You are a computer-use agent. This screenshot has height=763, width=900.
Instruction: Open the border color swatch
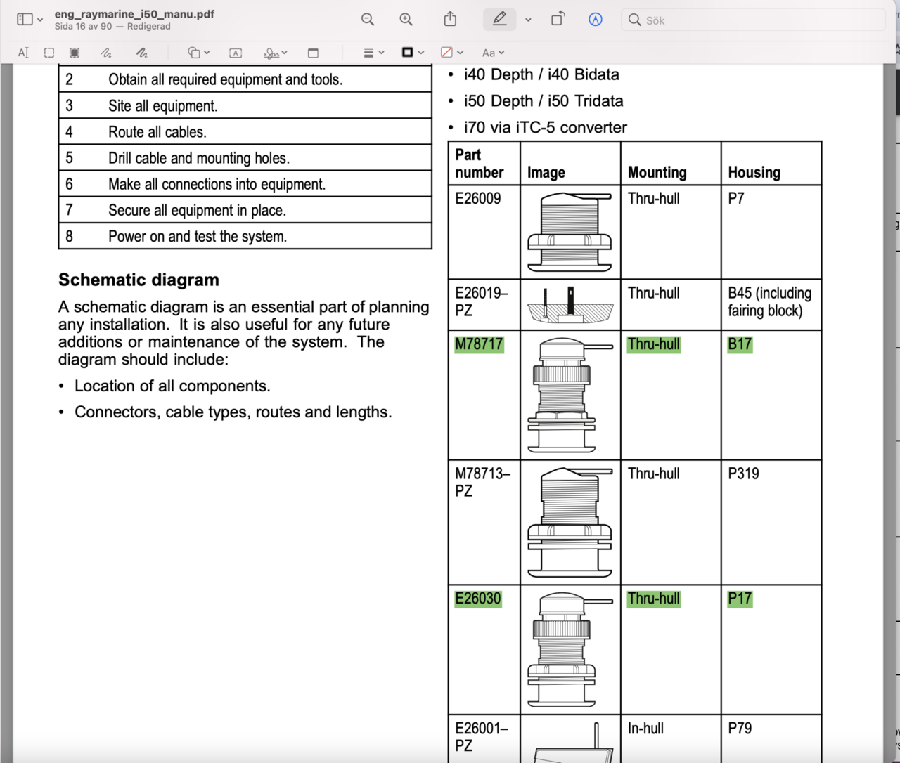point(412,53)
